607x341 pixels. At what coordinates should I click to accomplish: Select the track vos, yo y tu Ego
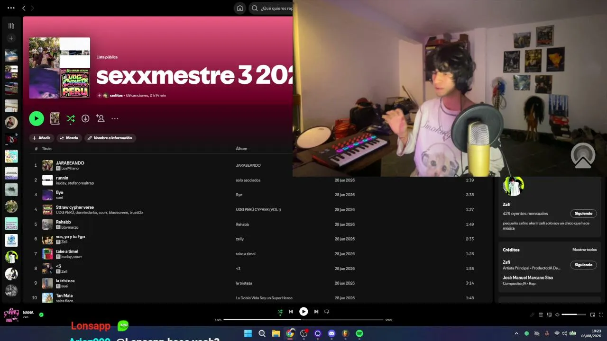pyautogui.click(x=70, y=236)
